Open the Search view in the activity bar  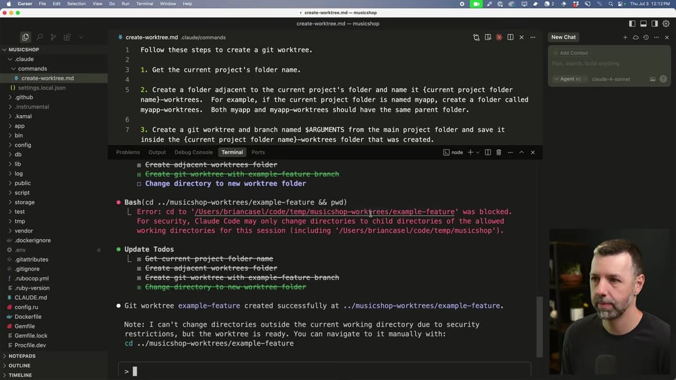tap(39, 37)
